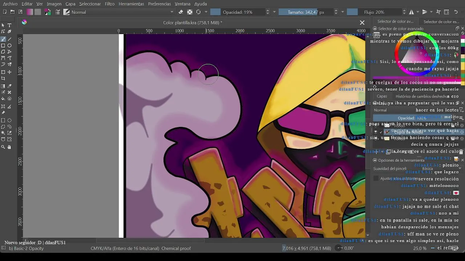Switch to 'Histórico de cambios deshechos' tab
Viewport: 465px width, 261px height.
click(422, 96)
